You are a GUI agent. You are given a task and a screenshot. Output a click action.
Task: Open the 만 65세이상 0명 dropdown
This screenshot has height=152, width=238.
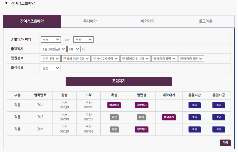(135, 59)
